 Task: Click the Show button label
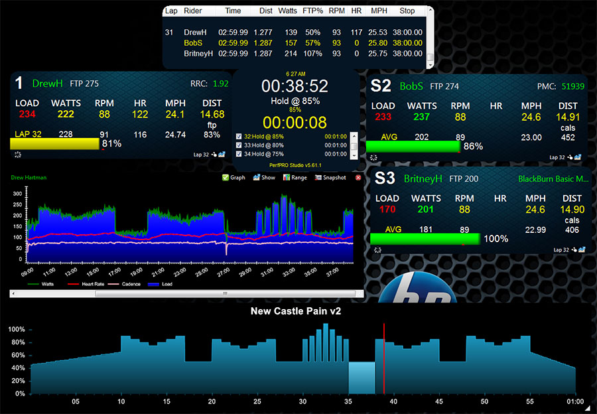268,178
